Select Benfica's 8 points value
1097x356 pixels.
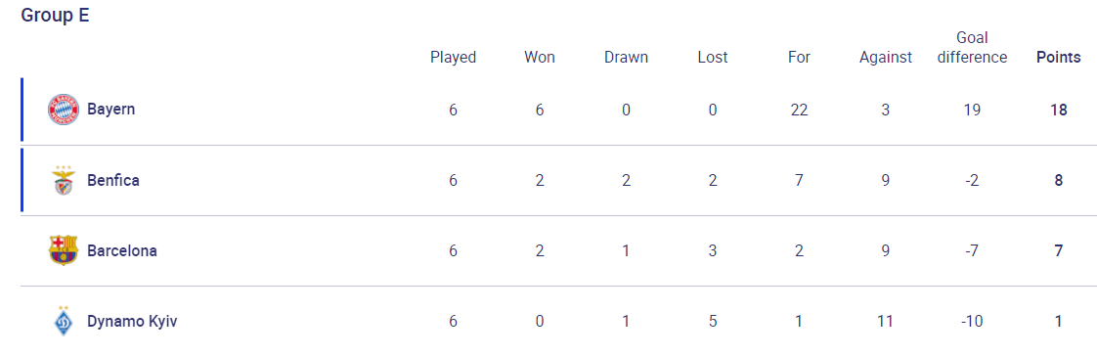pyautogui.click(x=1059, y=181)
